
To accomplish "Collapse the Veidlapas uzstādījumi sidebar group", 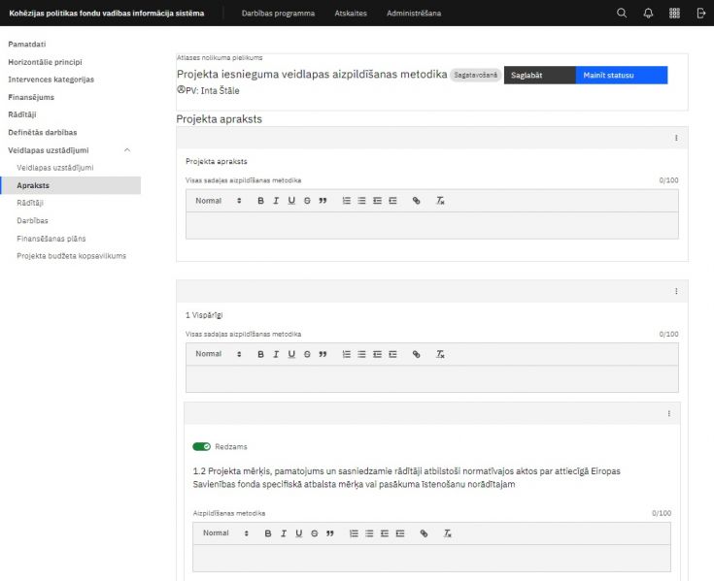I will coord(127,150).
